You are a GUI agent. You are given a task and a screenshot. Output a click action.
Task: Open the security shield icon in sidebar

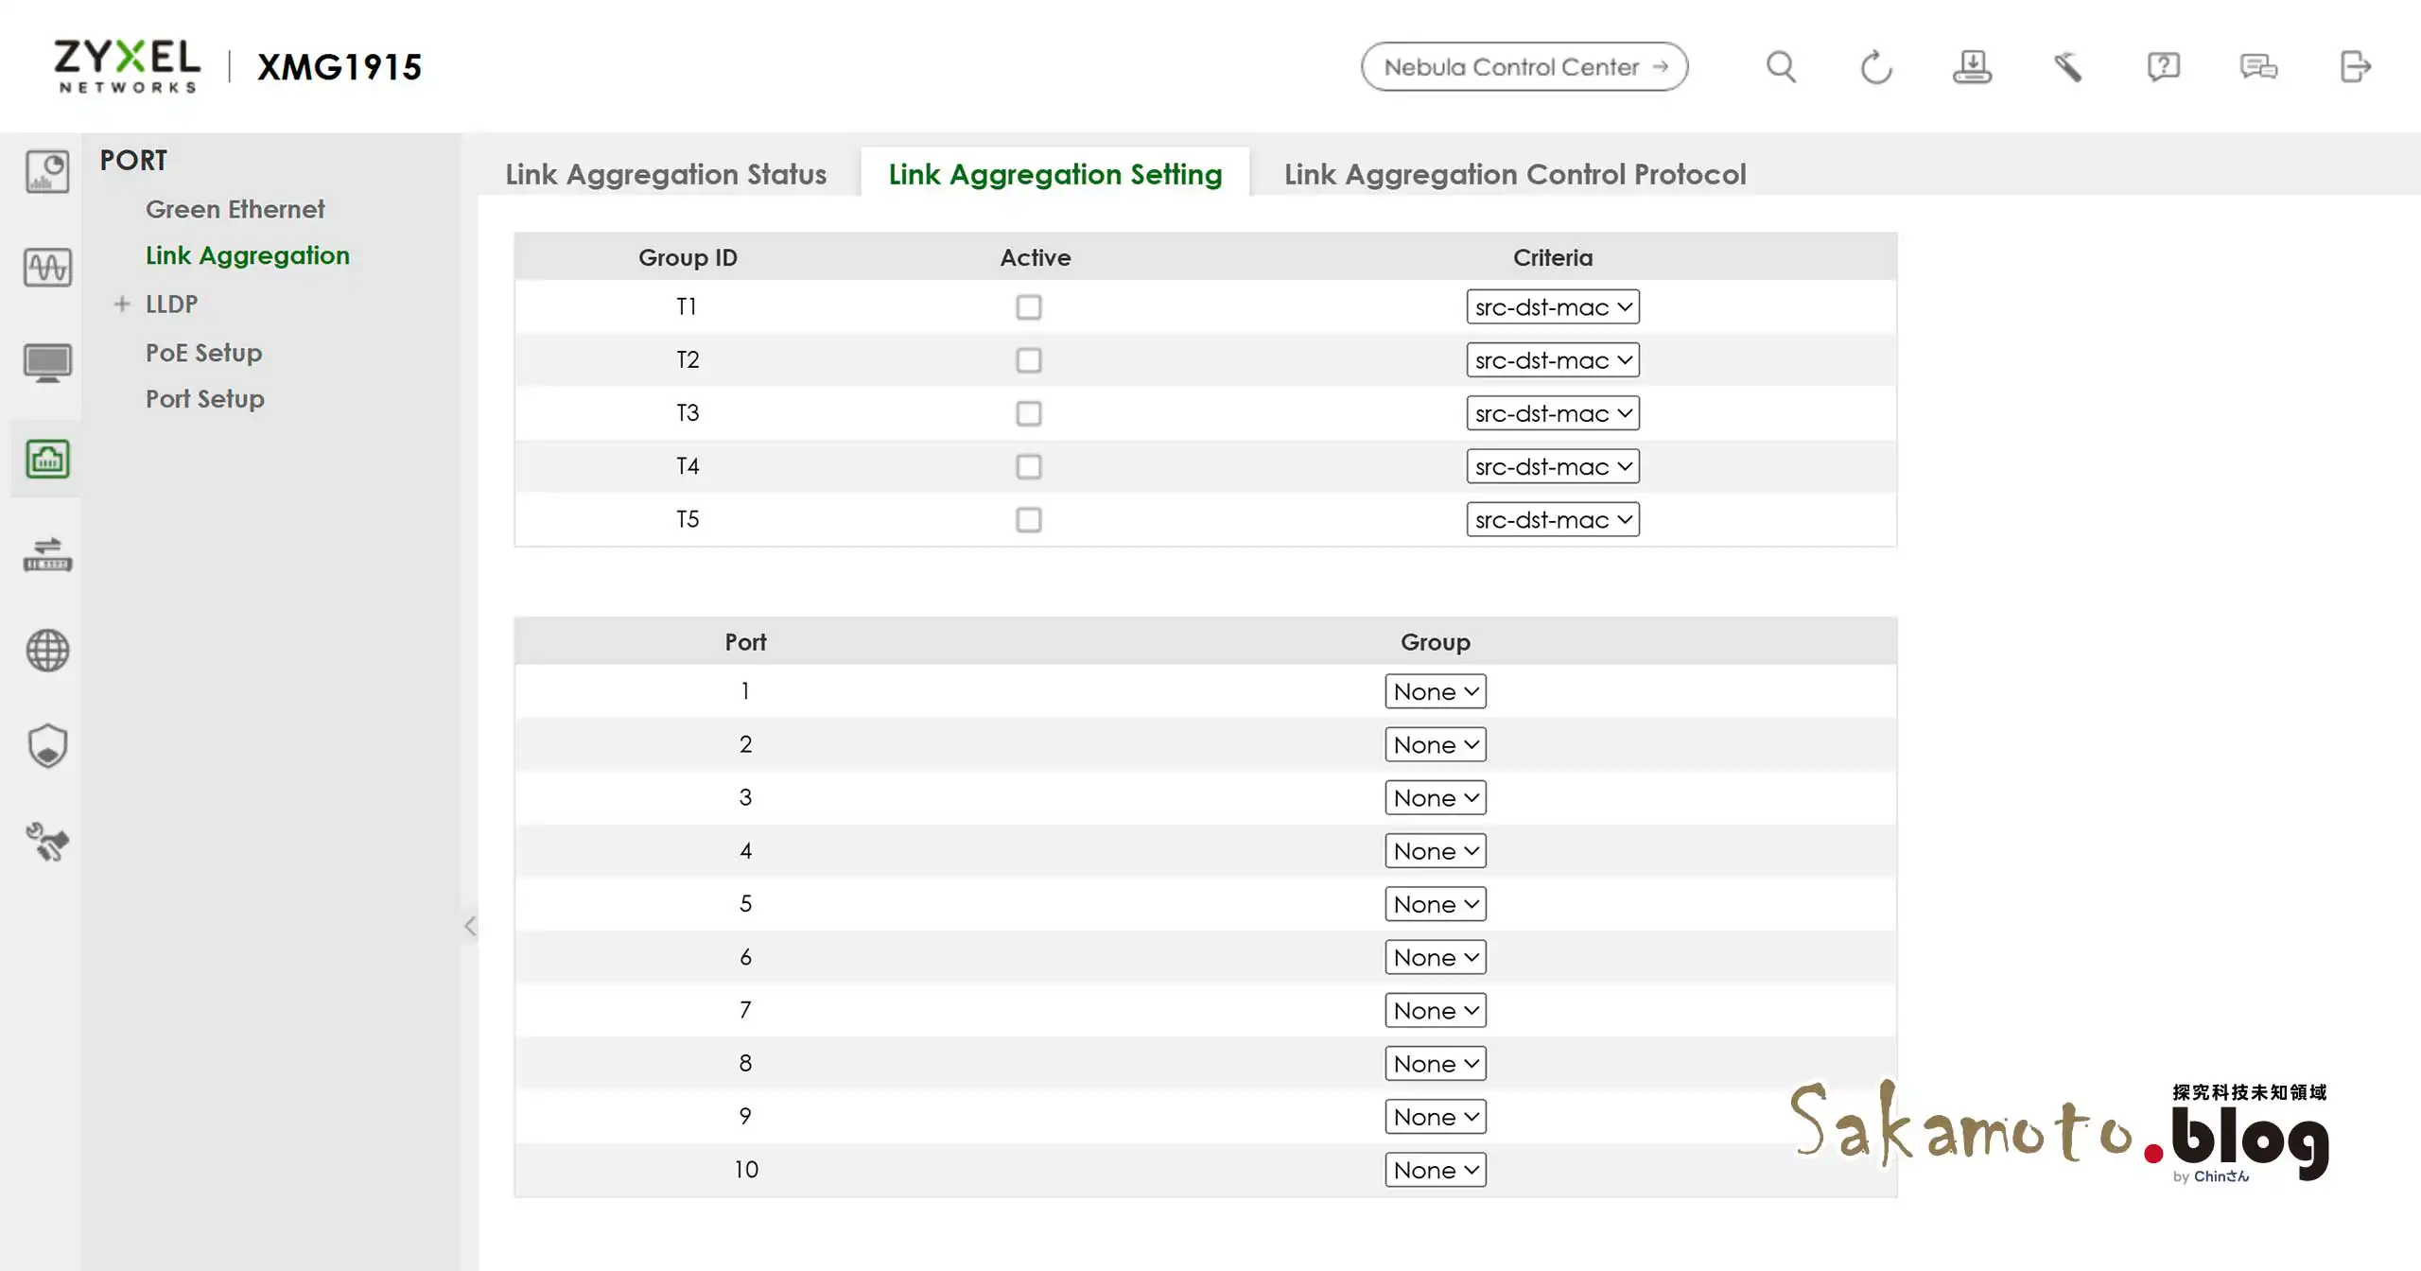pyautogui.click(x=47, y=746)
